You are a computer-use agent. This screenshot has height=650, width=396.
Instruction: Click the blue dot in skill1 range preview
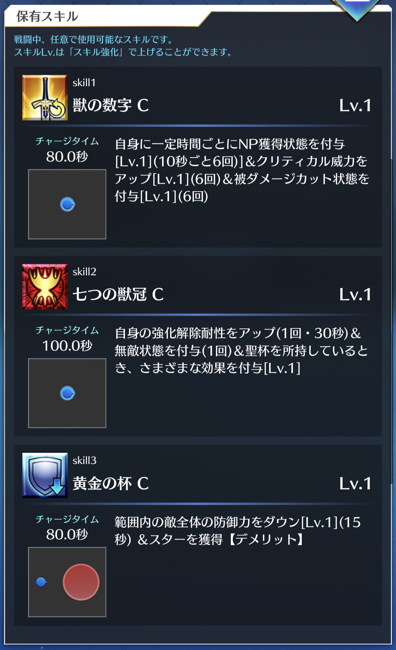(67, 204)
